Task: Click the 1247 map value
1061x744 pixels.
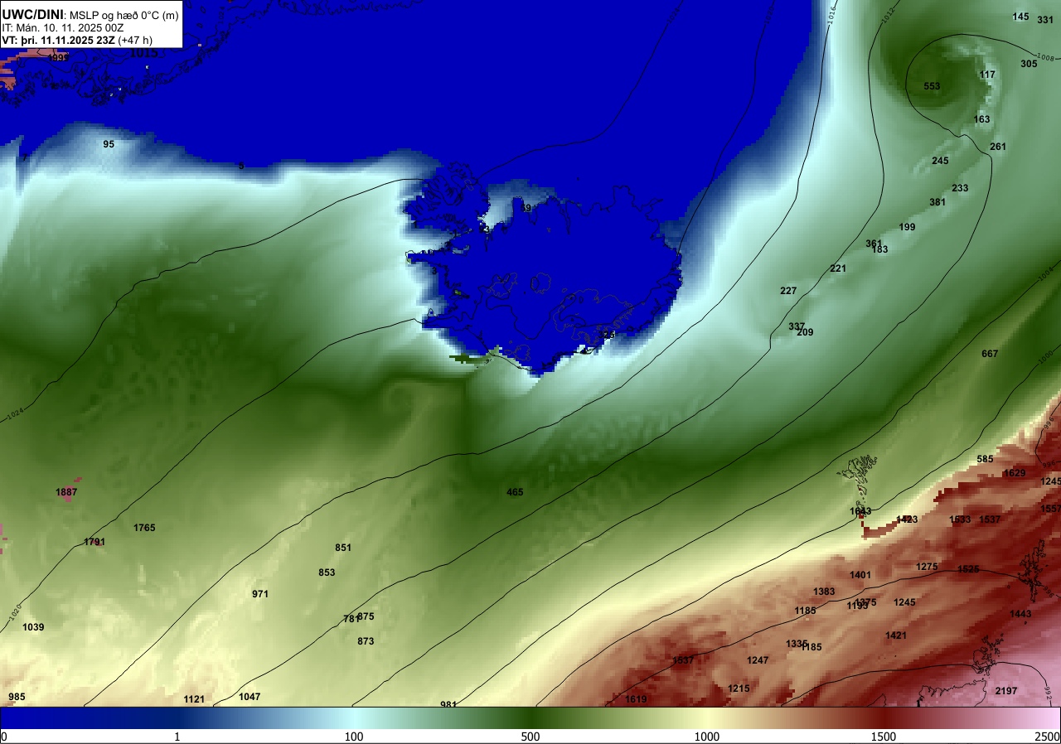Action: tap(758, 660)
